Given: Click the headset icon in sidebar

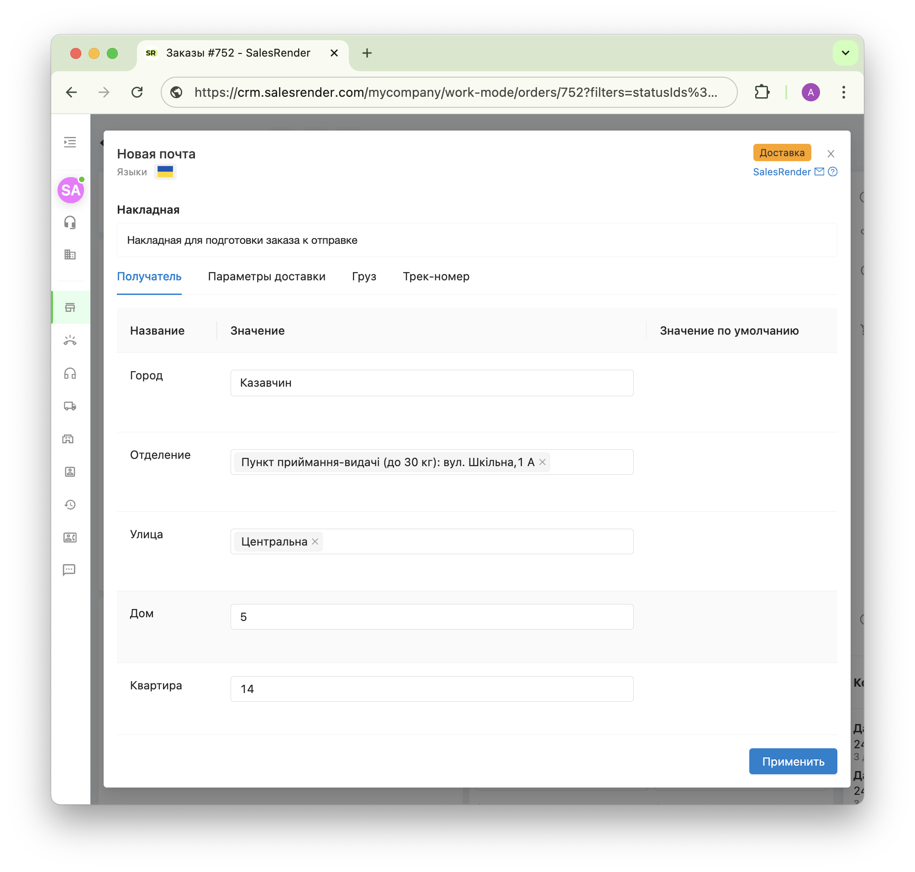Looking at the screenshot, I should [x=70, y=223].
